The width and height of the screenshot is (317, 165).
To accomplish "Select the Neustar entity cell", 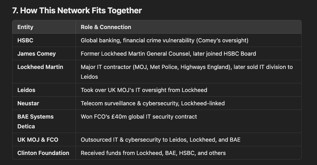I will (28, 103).
